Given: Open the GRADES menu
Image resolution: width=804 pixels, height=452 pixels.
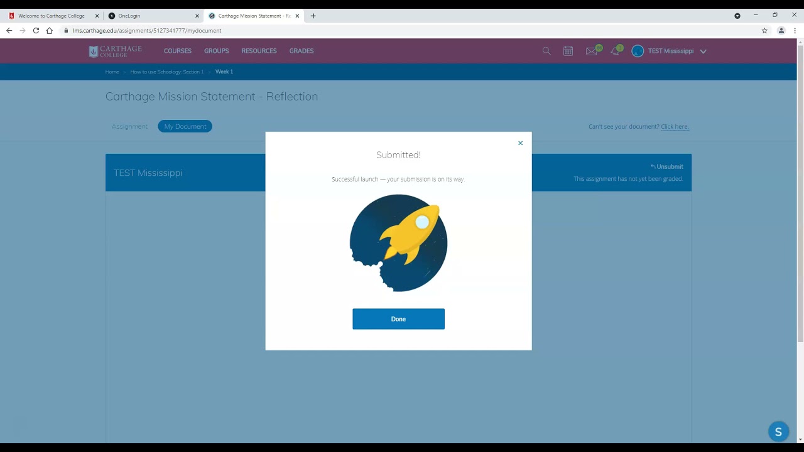Looking at the screenshot, I should coord(301,51).
